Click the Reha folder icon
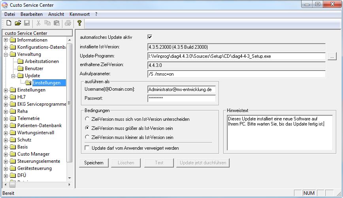This screenshot has width=343, height=198. click(x=13, y=111)
